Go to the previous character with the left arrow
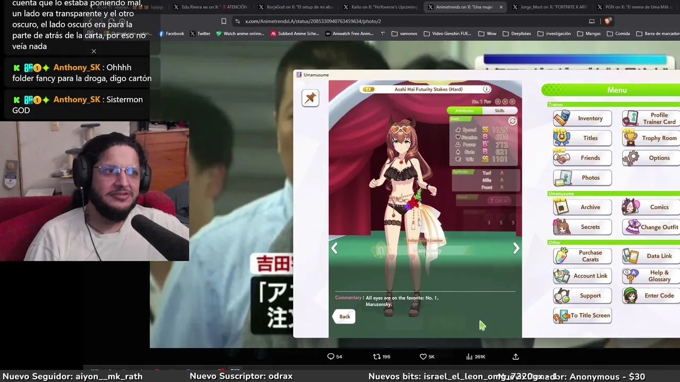 (x=335, y=248)
